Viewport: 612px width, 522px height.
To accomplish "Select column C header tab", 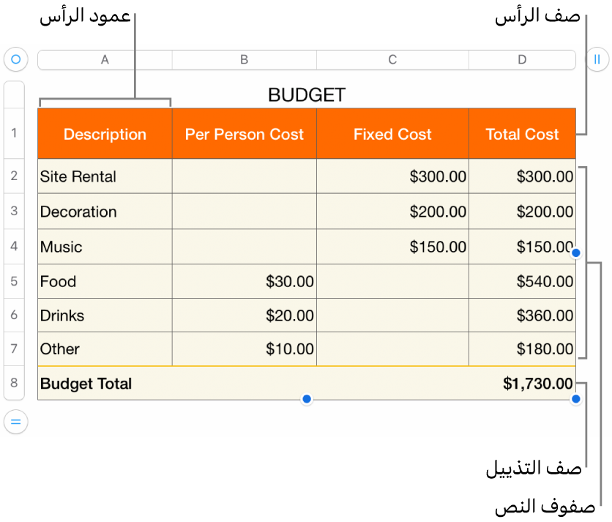I will tap(392, 59).
